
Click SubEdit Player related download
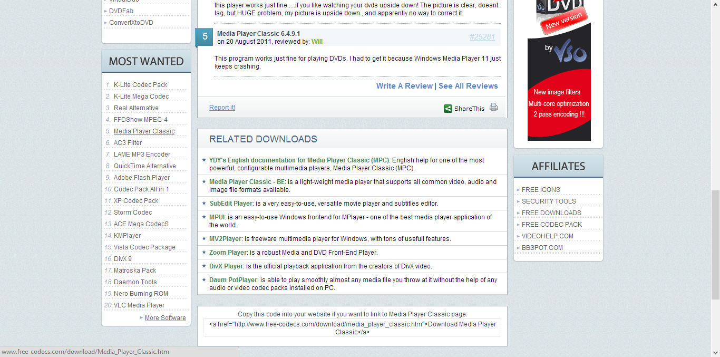click(231, 204)
